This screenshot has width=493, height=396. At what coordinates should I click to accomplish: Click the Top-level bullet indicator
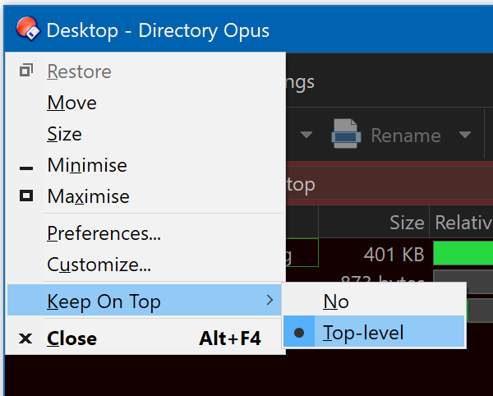point(299,332)
